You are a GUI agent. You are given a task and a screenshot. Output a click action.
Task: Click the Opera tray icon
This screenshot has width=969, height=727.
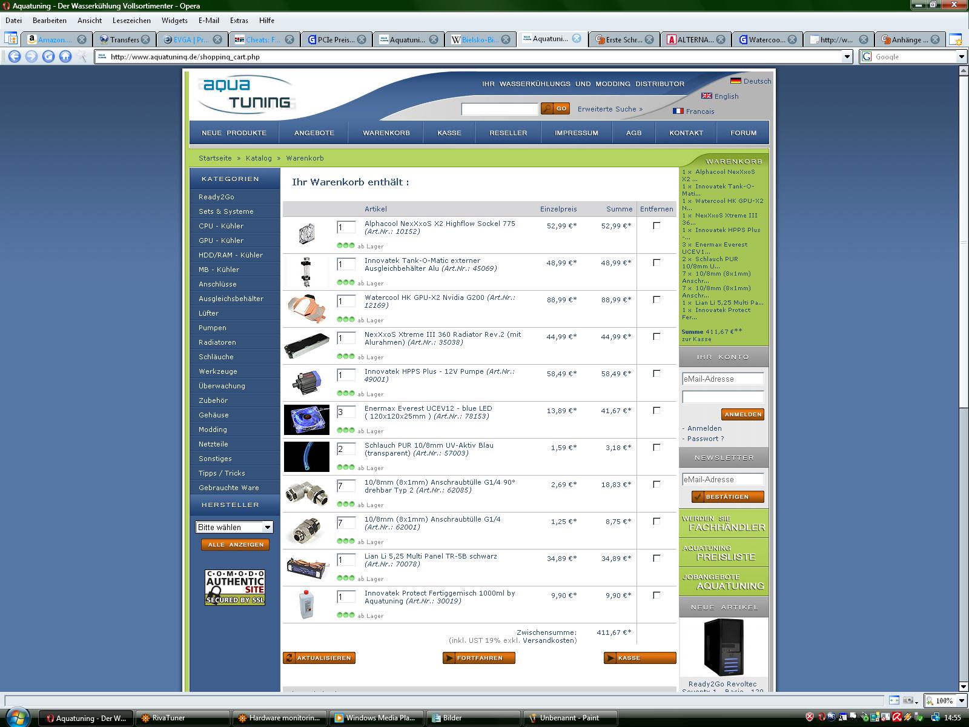(822, 717)
